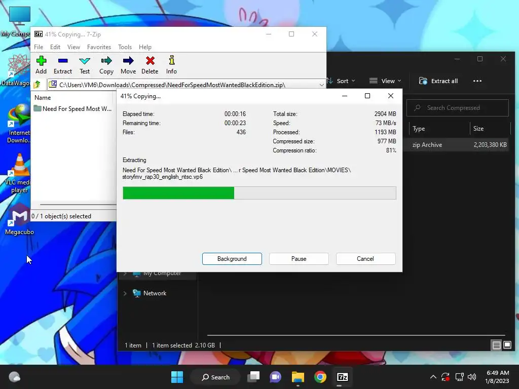Click the network icon in the system tray
Image resolution: width=519 pixels, height=389 pixels.
(459, 377)
